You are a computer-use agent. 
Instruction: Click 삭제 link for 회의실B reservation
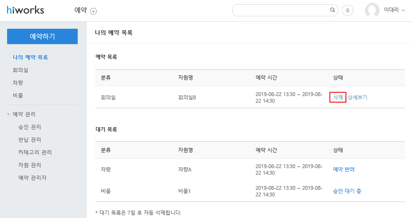coord(338,97)
